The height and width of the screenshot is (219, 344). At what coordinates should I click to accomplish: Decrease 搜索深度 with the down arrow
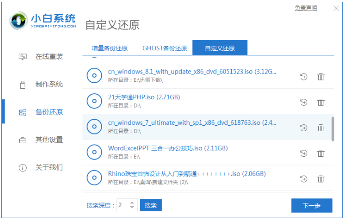tap(132, 208)
